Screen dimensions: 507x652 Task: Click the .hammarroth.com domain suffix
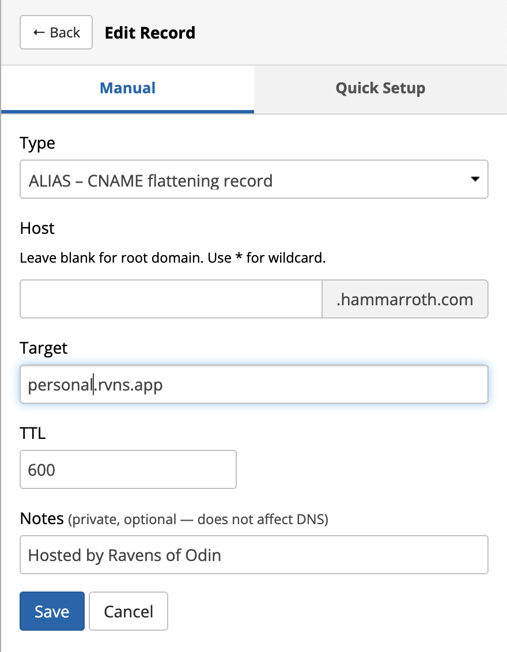(x=404, y=300)
